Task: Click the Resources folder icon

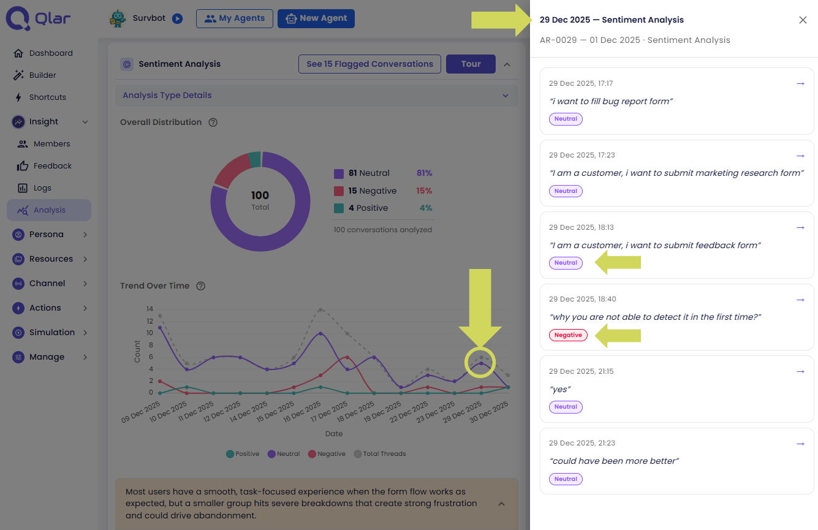Action: coord(18,259)
